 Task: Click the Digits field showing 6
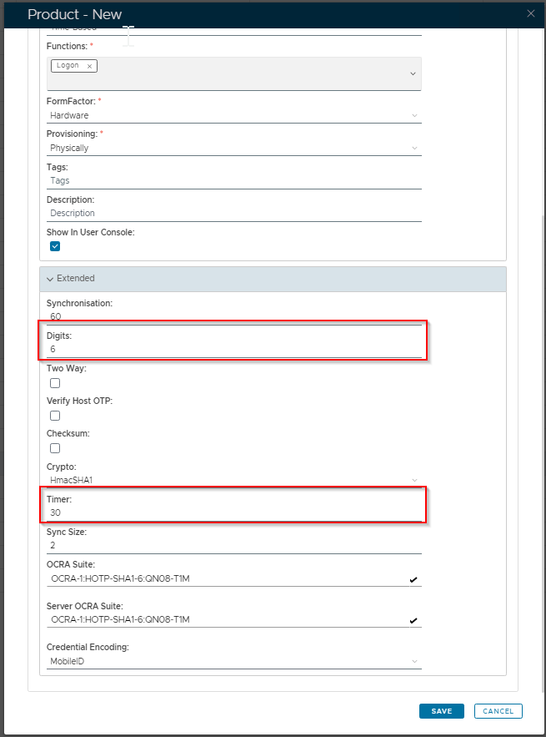coord(233,349)
